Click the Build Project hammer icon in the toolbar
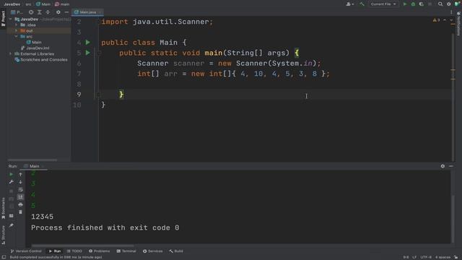Image resolution: width=462 pixels, height=260 pixels. (x=362, y=4)
